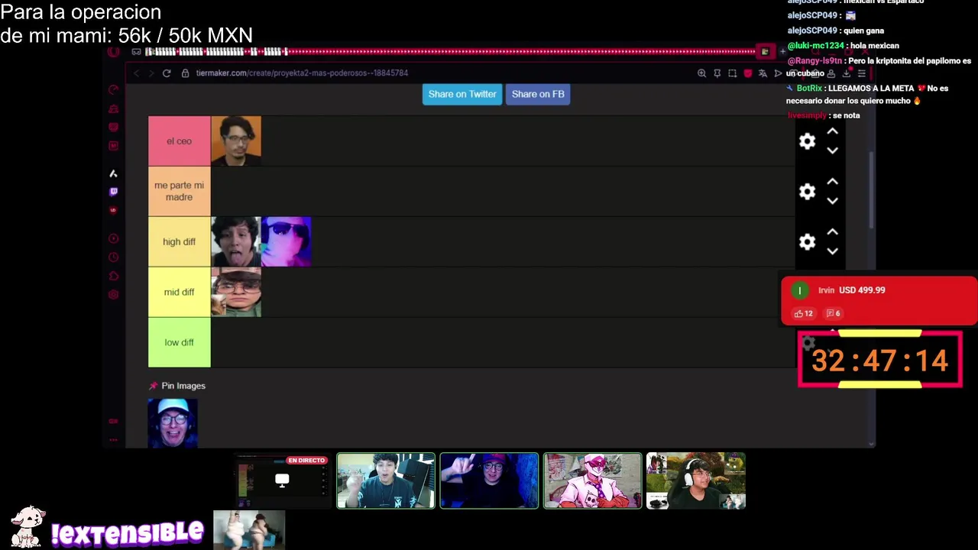Click the translate page icon

click(763, 73)
